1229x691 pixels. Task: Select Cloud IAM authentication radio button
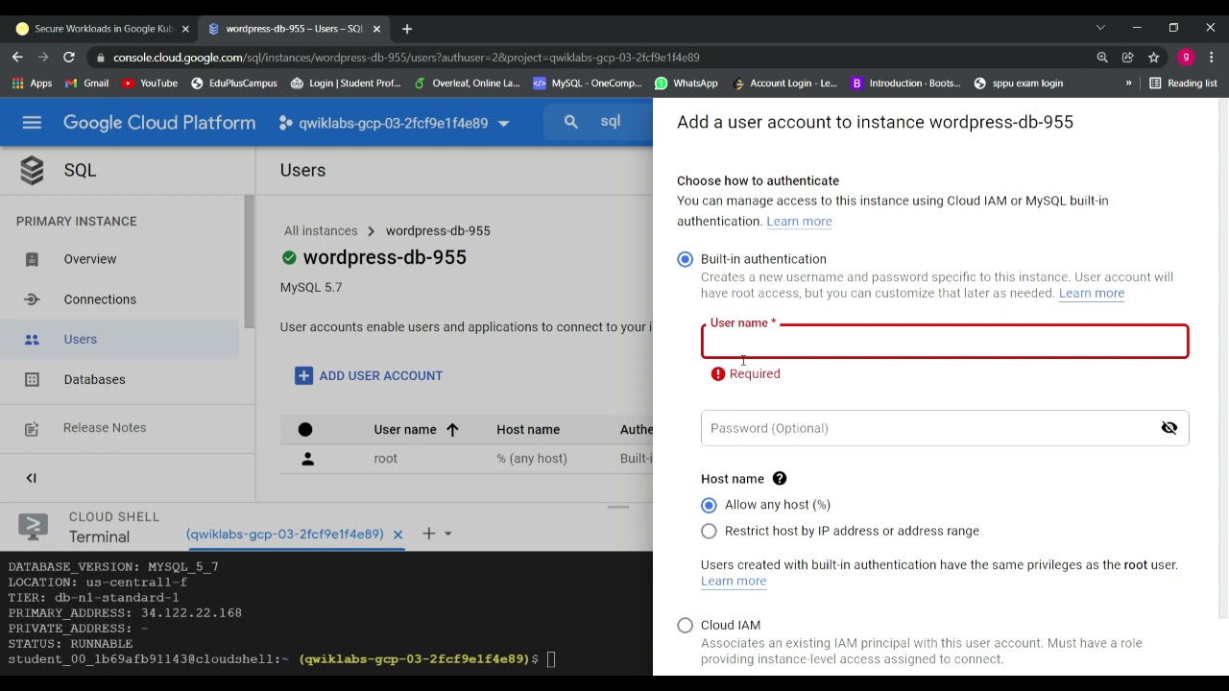pos(685,625)
